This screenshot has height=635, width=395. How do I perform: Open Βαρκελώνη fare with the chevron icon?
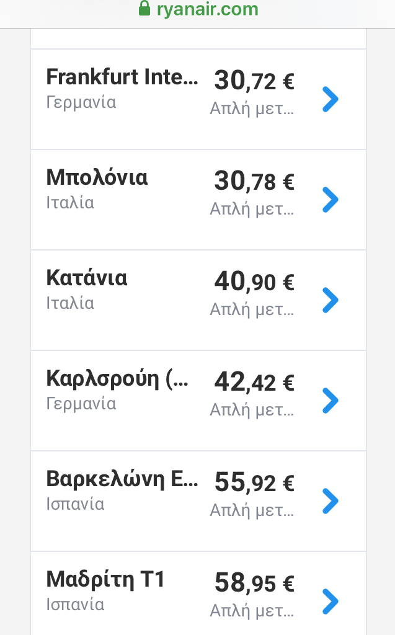331,500
